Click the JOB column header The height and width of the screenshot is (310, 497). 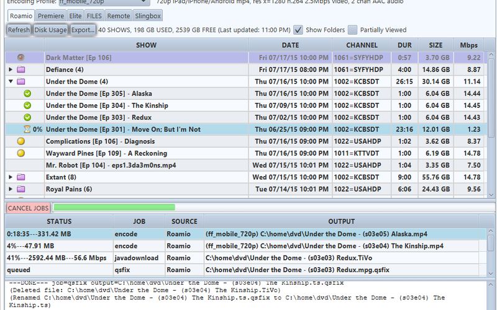(139, 221)
